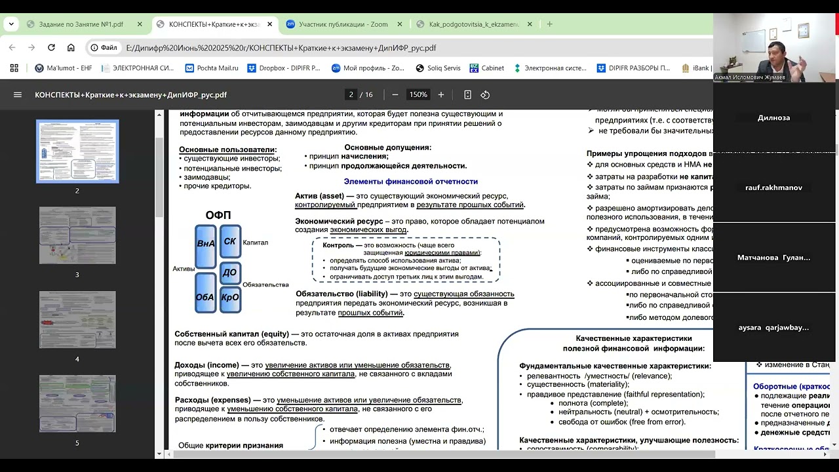Focus the address bar with the PDF path
This screenshot has width=839, height=472.
282,48
